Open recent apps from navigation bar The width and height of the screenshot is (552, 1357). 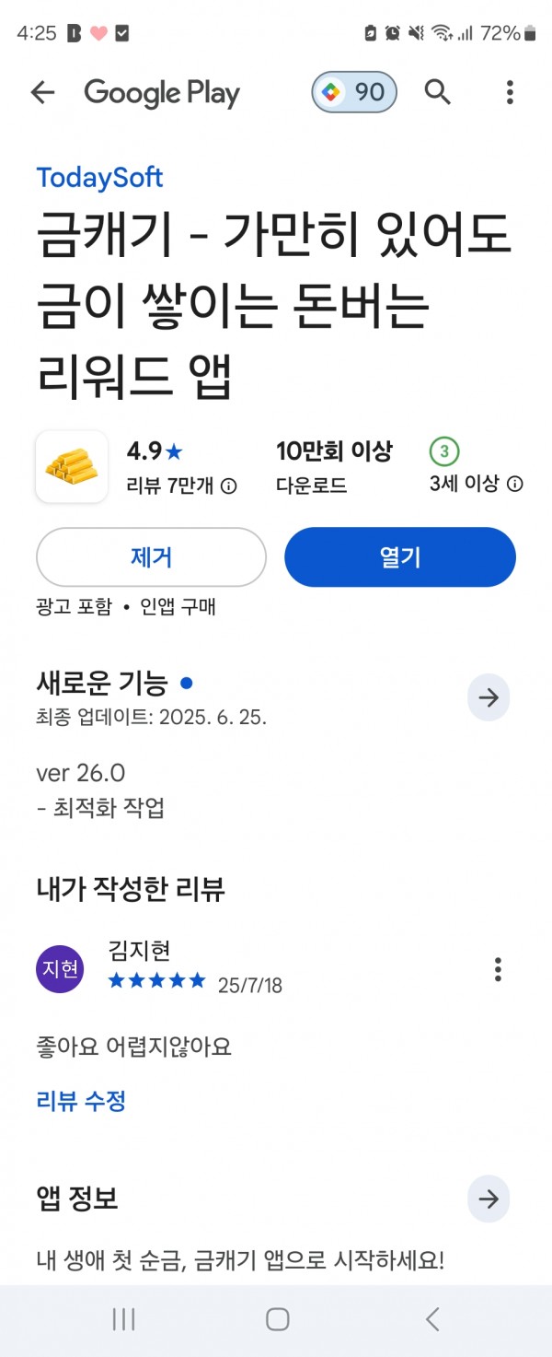coord(123,1319)
